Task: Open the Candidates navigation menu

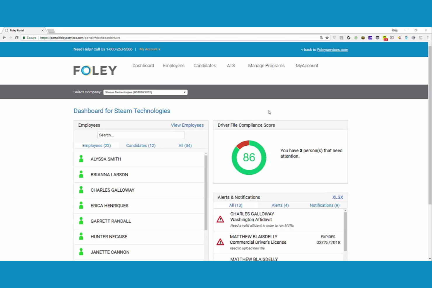Action: point(205,66)
